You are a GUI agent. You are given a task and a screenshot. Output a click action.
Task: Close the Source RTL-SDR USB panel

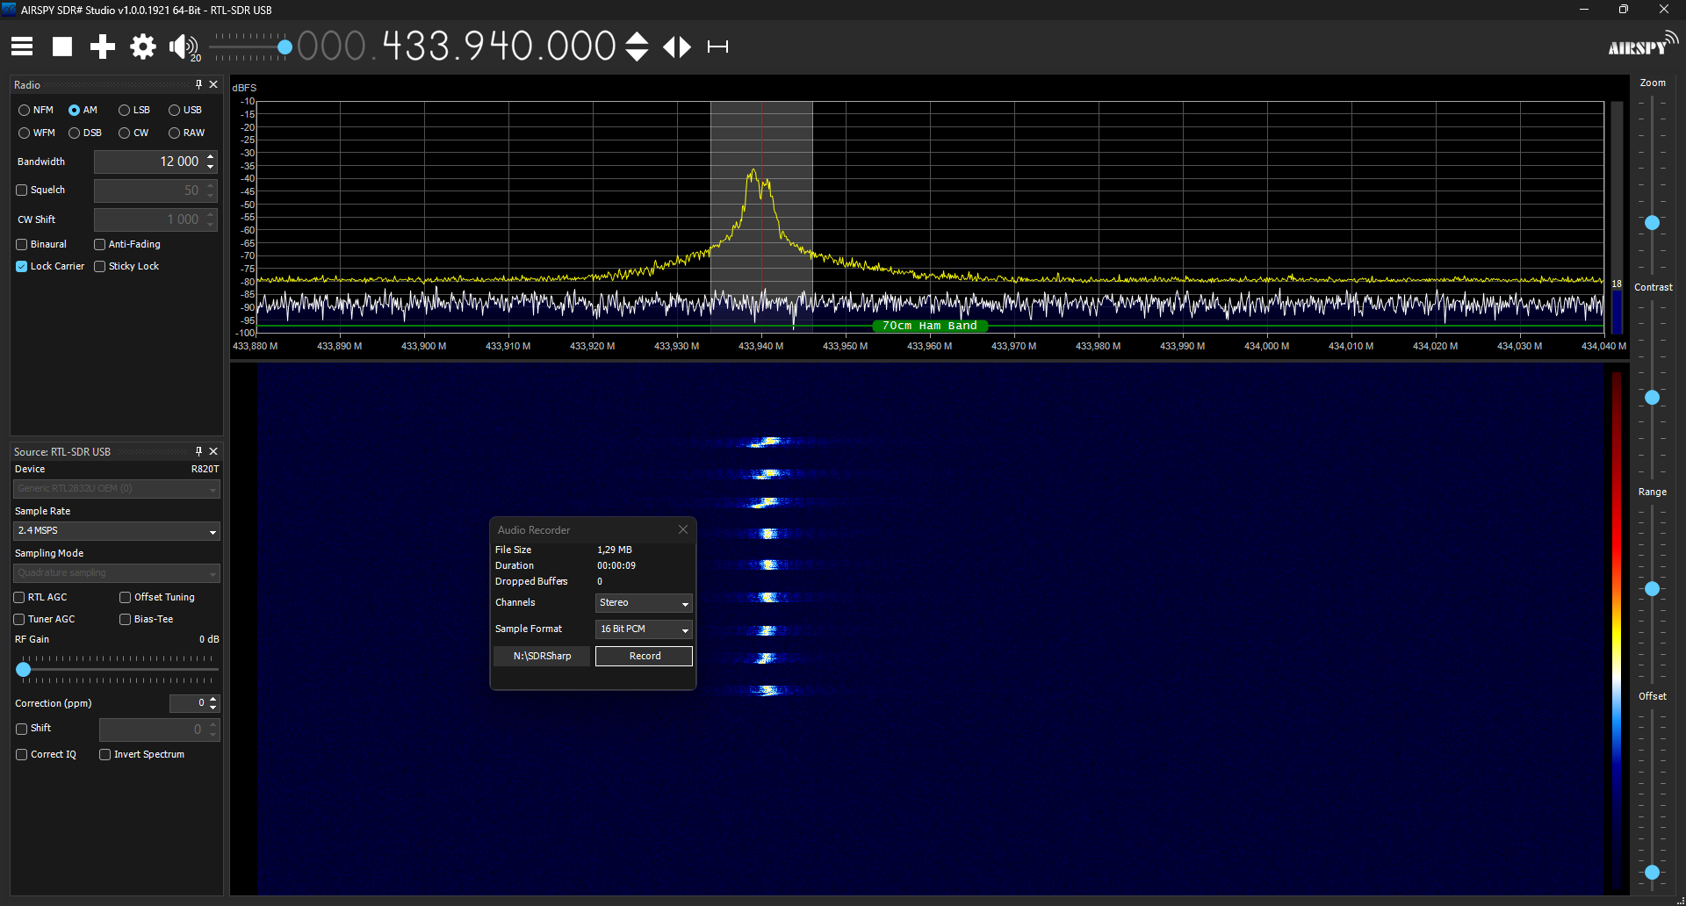[x=213, y=451]
